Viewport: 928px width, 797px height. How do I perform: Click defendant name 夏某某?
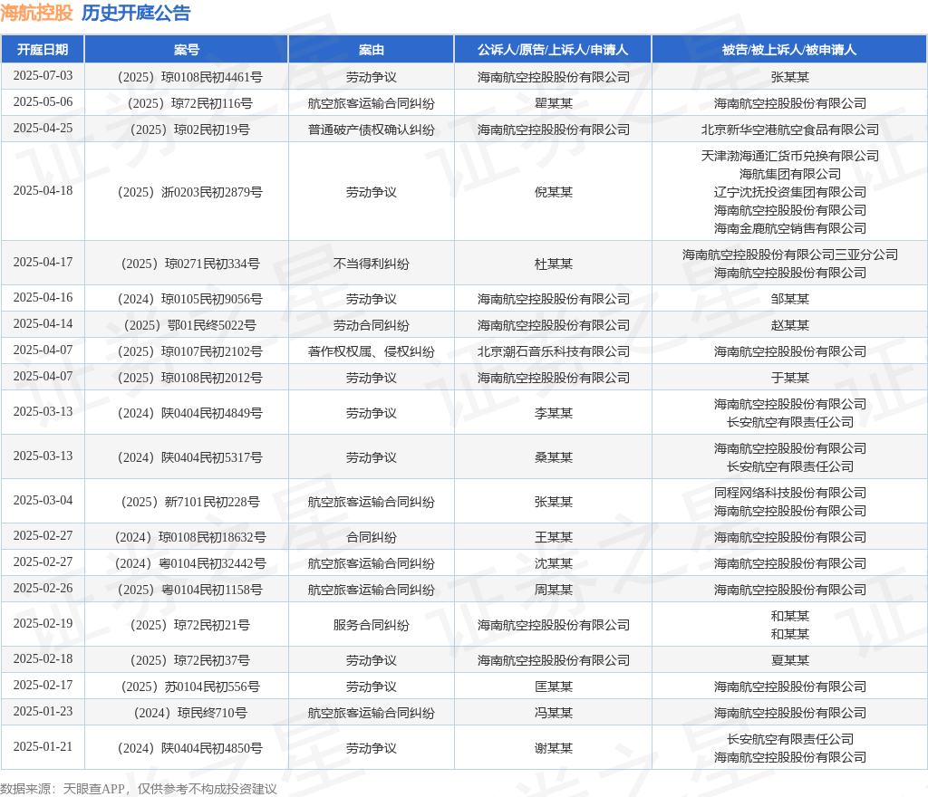pos(789,660)
